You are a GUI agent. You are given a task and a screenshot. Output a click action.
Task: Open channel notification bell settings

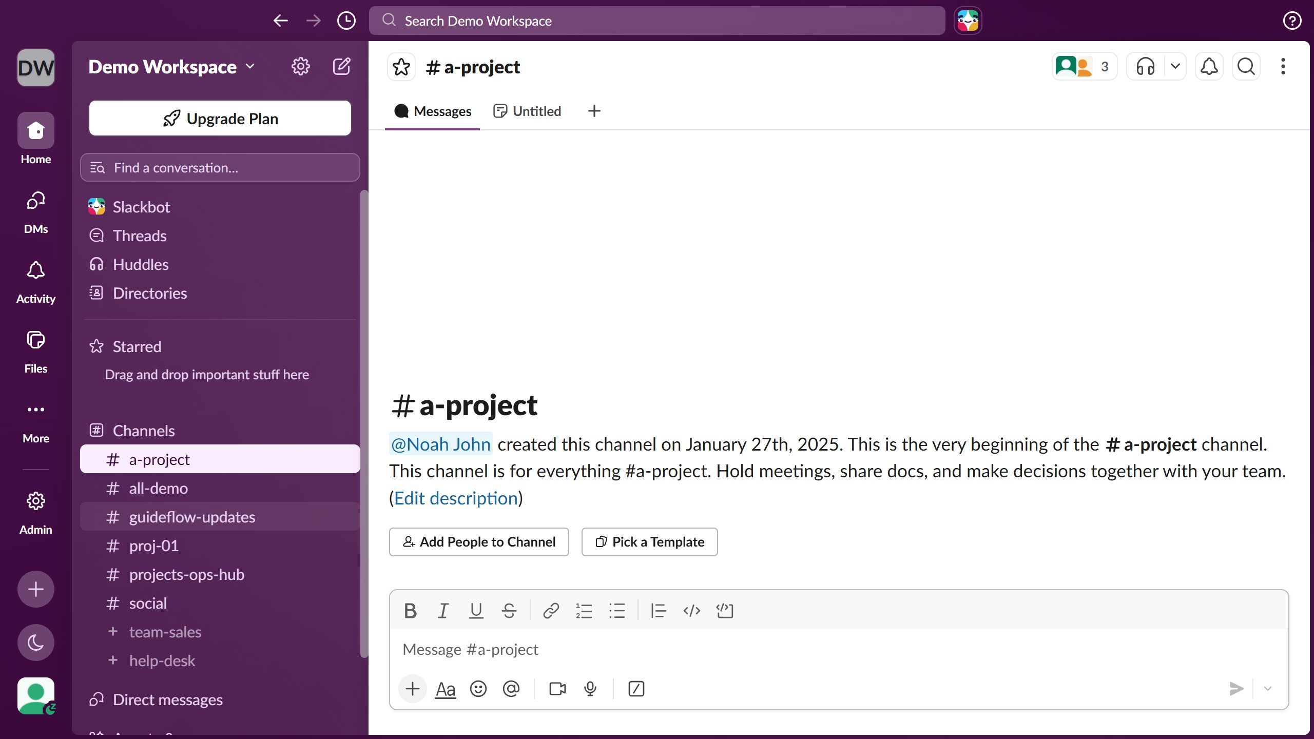[1209, 67]
